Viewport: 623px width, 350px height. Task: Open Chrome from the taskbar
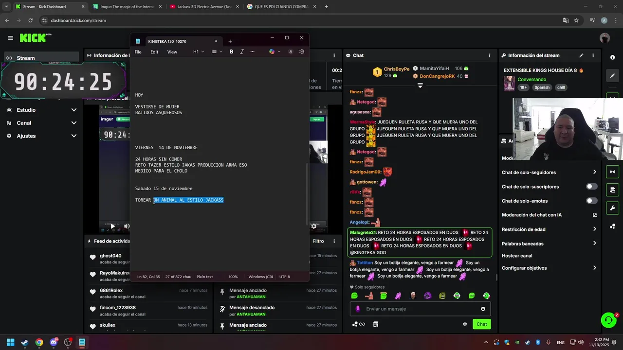39,342
